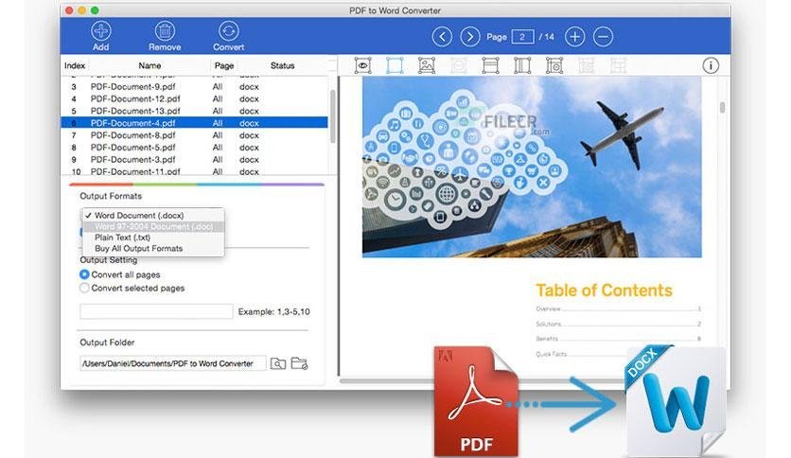Select PDF-Document-5.pdf in the file list
Viewport: 791px width, 458px height.
(133, 148)
